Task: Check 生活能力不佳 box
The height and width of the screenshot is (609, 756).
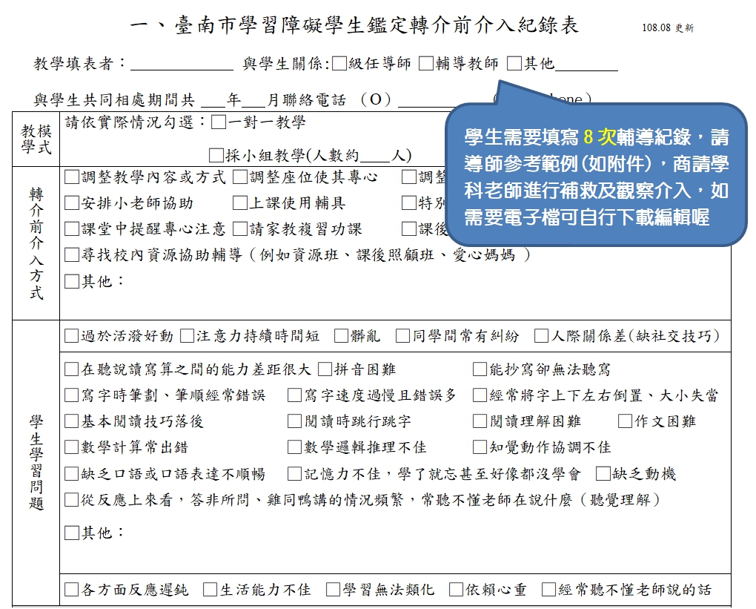Action: pos(210,590)
